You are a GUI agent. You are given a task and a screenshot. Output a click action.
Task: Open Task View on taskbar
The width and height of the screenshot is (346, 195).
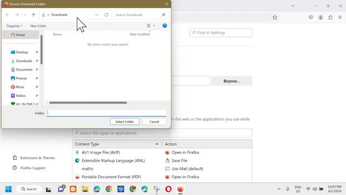[x=48, y=189]
